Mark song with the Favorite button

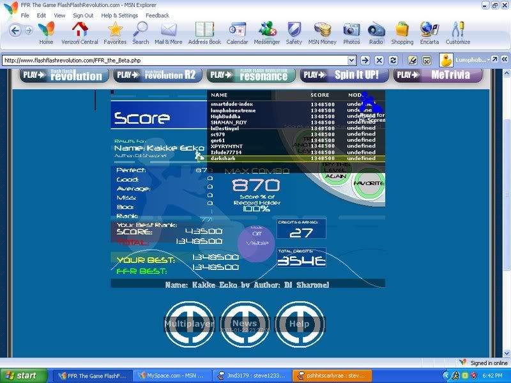[x=369, y=183]
